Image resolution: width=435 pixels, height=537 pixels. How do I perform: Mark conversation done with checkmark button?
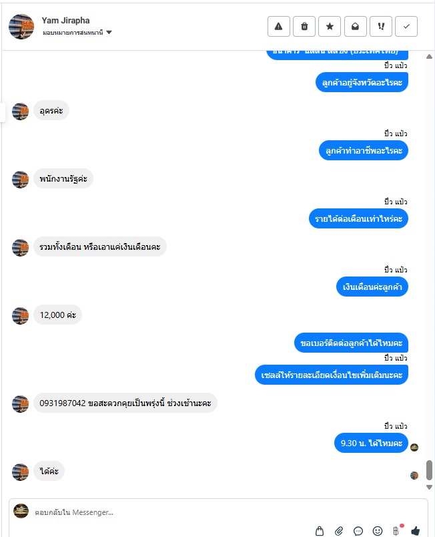(x=406, y=26)
